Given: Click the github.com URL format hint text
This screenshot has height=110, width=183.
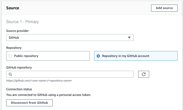Looking at the screenshot, I should (x=39, y=81).
